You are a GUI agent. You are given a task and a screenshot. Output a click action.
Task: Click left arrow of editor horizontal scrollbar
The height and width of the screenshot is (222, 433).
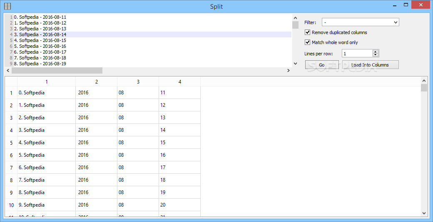pyautogui.click(x=8, y=71)
